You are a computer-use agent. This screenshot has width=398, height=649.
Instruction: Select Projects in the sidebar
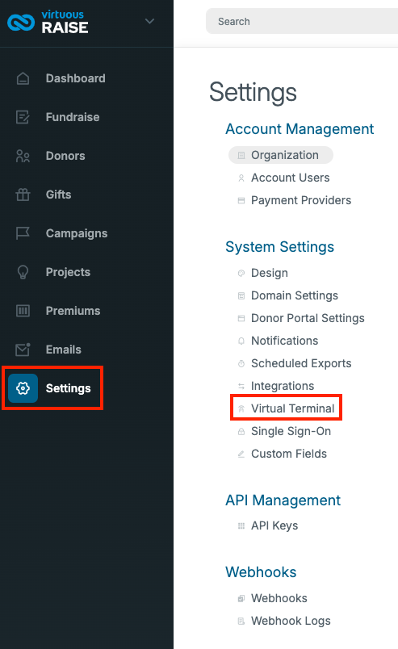(x=68, y=272)
